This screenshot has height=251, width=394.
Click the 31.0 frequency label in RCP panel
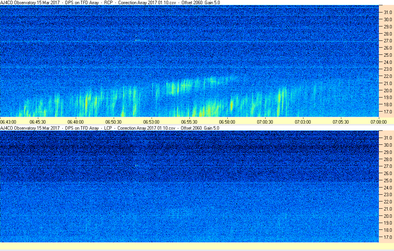[388, 12]
